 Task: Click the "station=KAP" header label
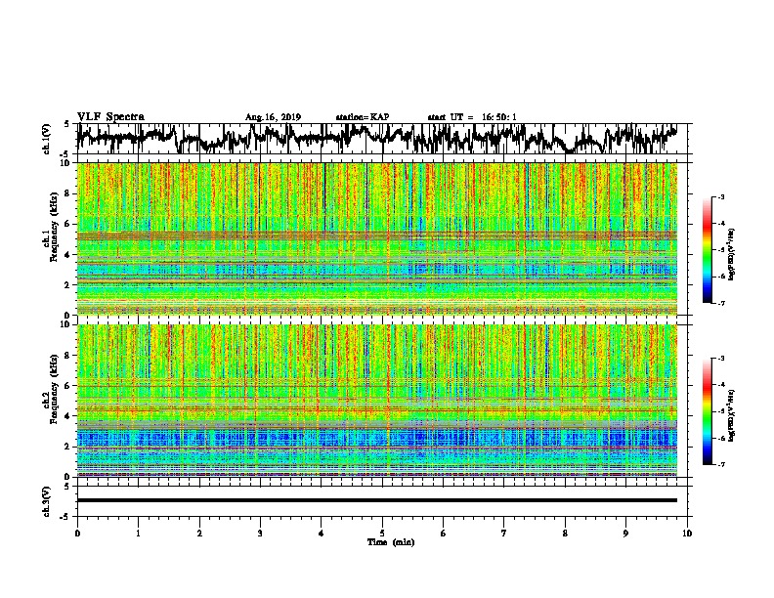coord(363,117)
